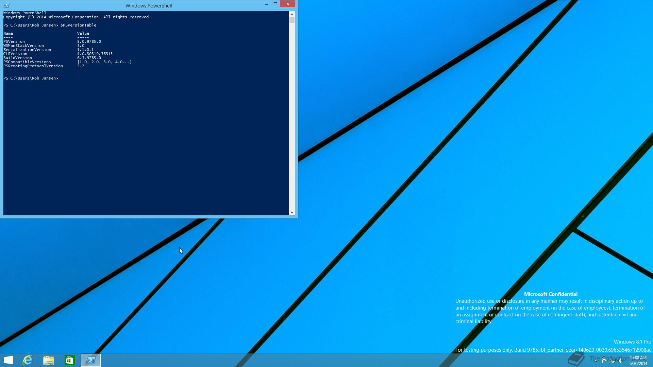Click the PowerShell scrollbar up arrow
The width and height of the screenshot is (653, 367).
(x=292, y=14)
